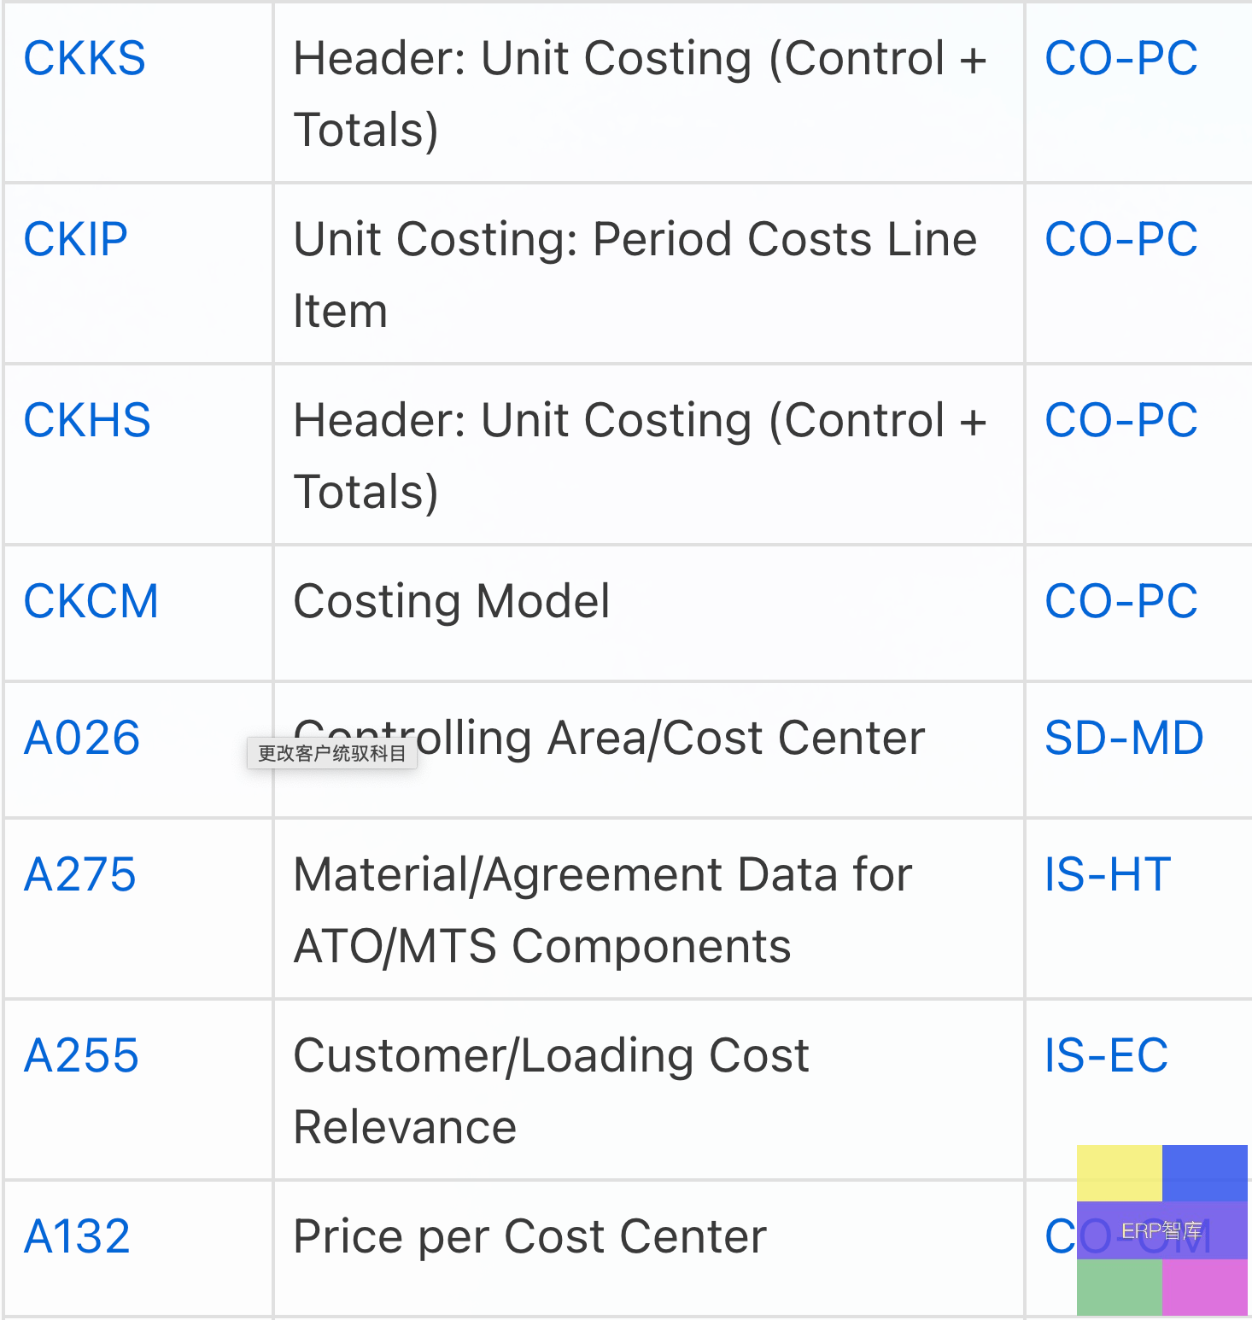
Task: Click the CO-PC module link beside CKIP
Action: click(x=1121, y=240)
